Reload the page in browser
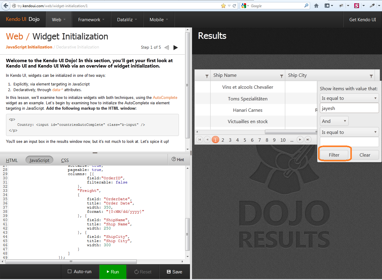Image resolution: width=382 pixels, height=280 pixels. click(x=234, y=6)
